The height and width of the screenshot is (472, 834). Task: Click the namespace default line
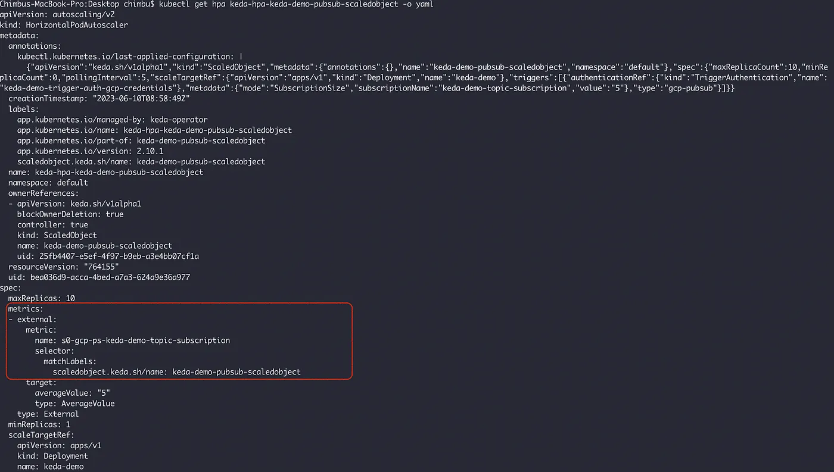pyautogui.click(x=48, y=183)
